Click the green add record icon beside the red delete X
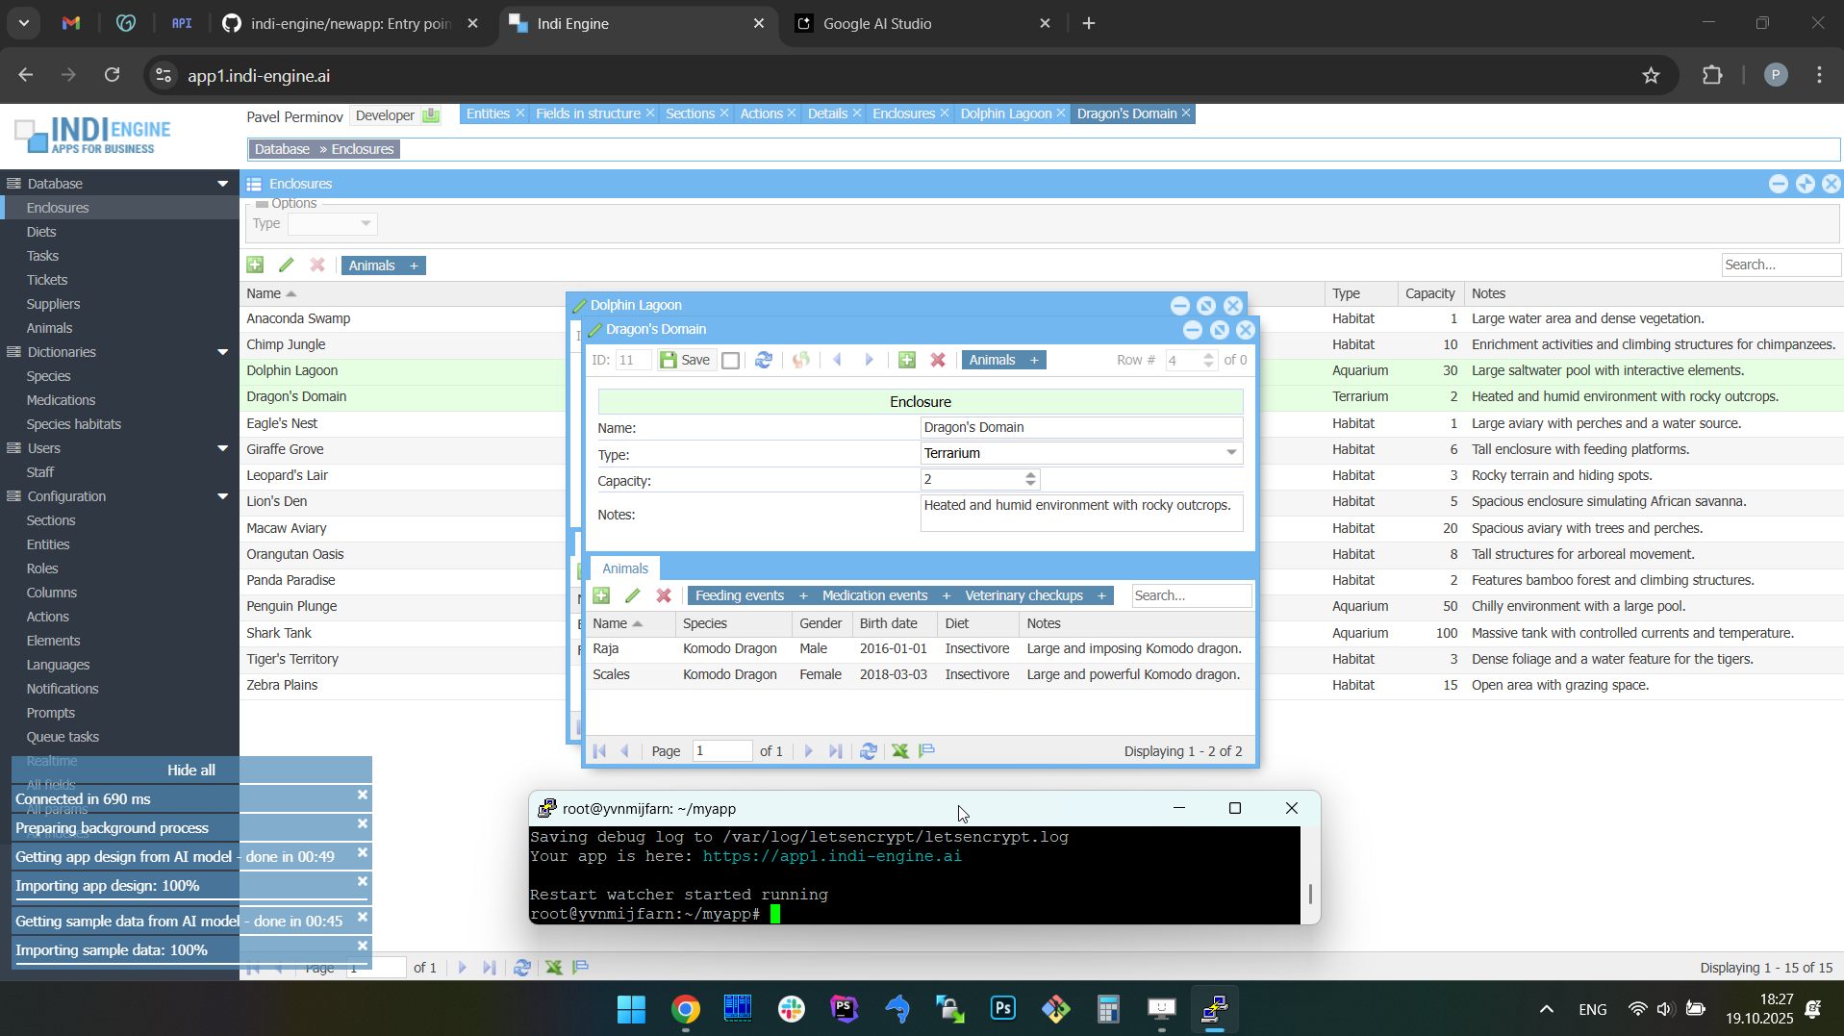This screenshot has height=1036, width=1844. click(906, 360)
